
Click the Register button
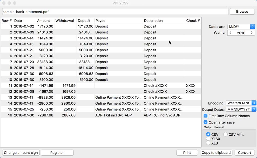click(x=57, y=153)
